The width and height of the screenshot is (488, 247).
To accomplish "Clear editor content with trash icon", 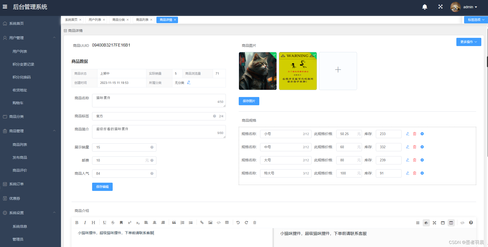I will tap(255, 223).
